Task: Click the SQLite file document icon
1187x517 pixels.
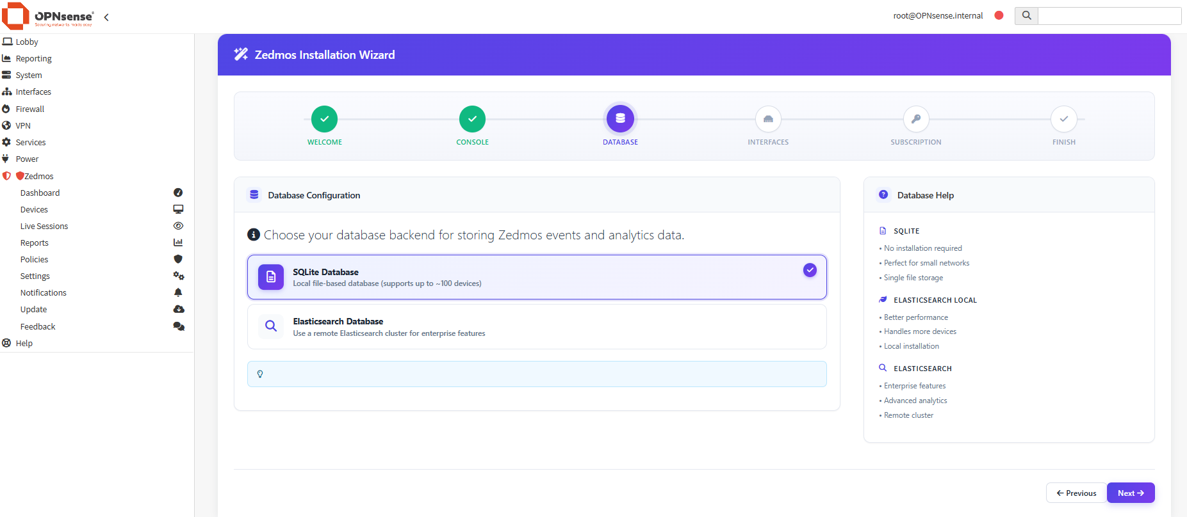Action: click(x=271, y=277)
